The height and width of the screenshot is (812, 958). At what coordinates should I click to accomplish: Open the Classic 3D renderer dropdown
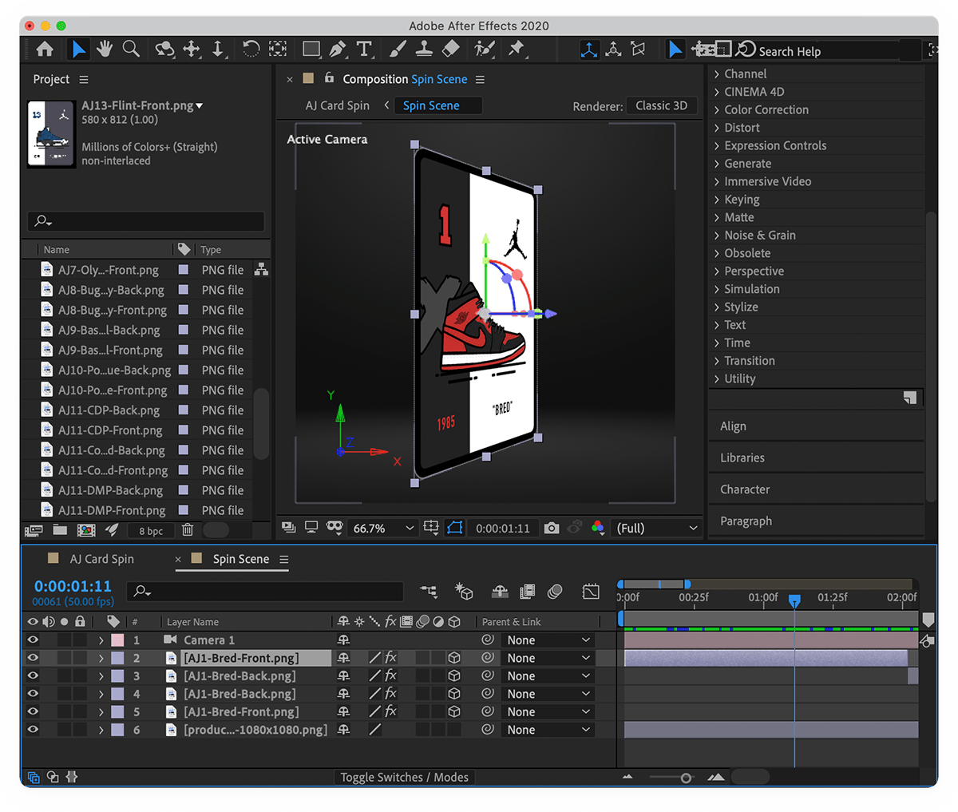pyautogui.click(x=662, y=105)
